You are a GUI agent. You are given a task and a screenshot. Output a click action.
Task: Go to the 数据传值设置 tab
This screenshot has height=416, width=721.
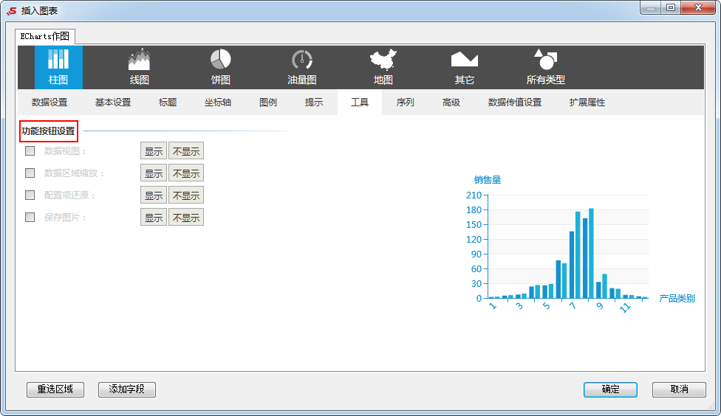pyautogui.click(x=515, y=102)
